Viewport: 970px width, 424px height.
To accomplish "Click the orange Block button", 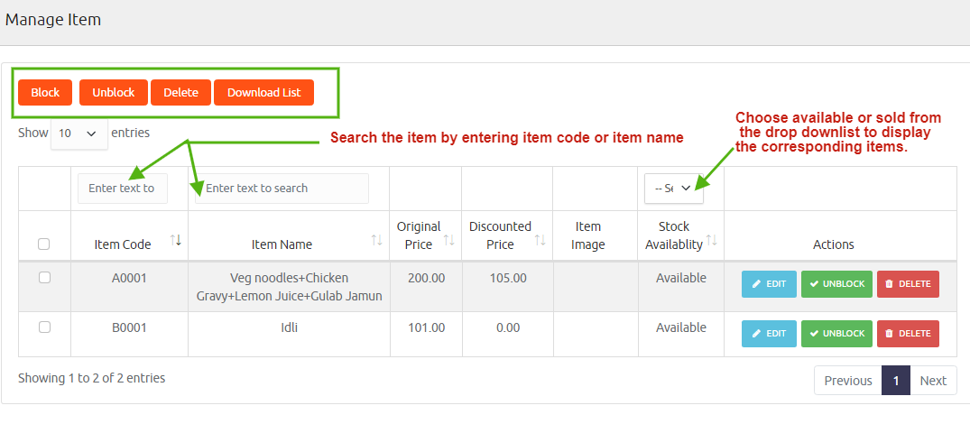I will pos(45,93).
